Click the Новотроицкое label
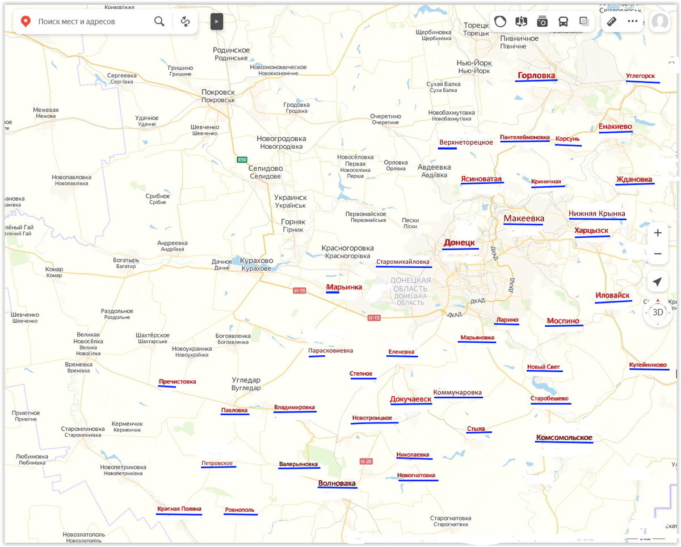 click(372, 418)
